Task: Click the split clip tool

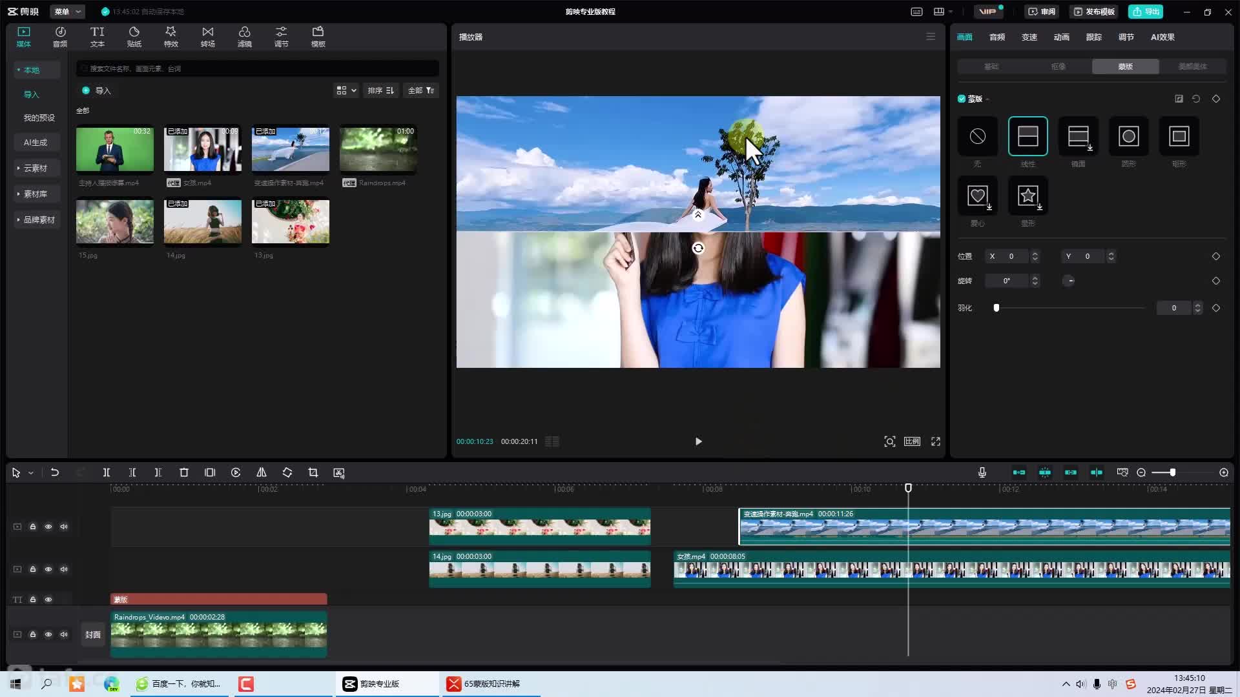Action: pos(107,472)
